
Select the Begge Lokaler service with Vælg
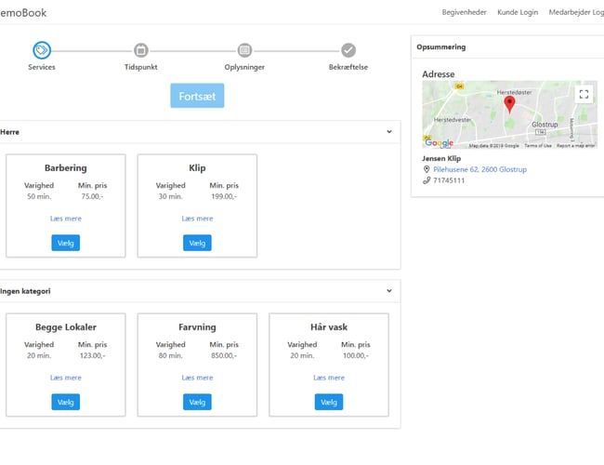click(x=65, y=402)
